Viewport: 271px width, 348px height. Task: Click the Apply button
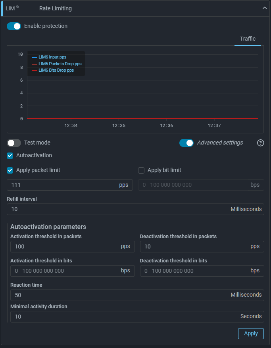251,334
